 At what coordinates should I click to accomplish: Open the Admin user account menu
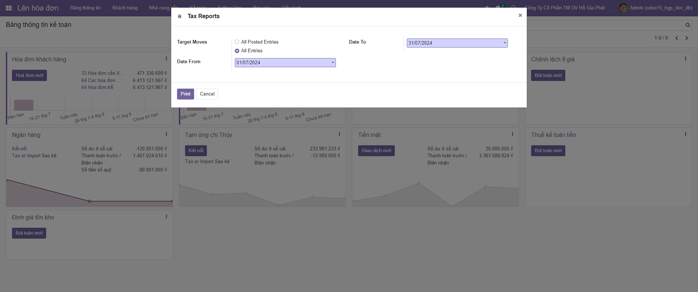click(x=655, y=8)
